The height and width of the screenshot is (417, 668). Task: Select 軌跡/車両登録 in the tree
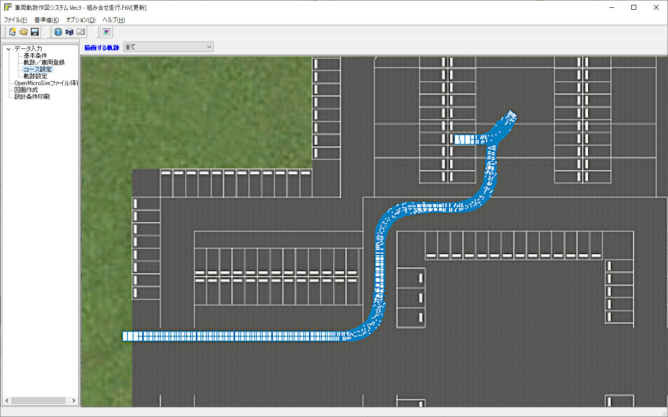coord(44,63)
